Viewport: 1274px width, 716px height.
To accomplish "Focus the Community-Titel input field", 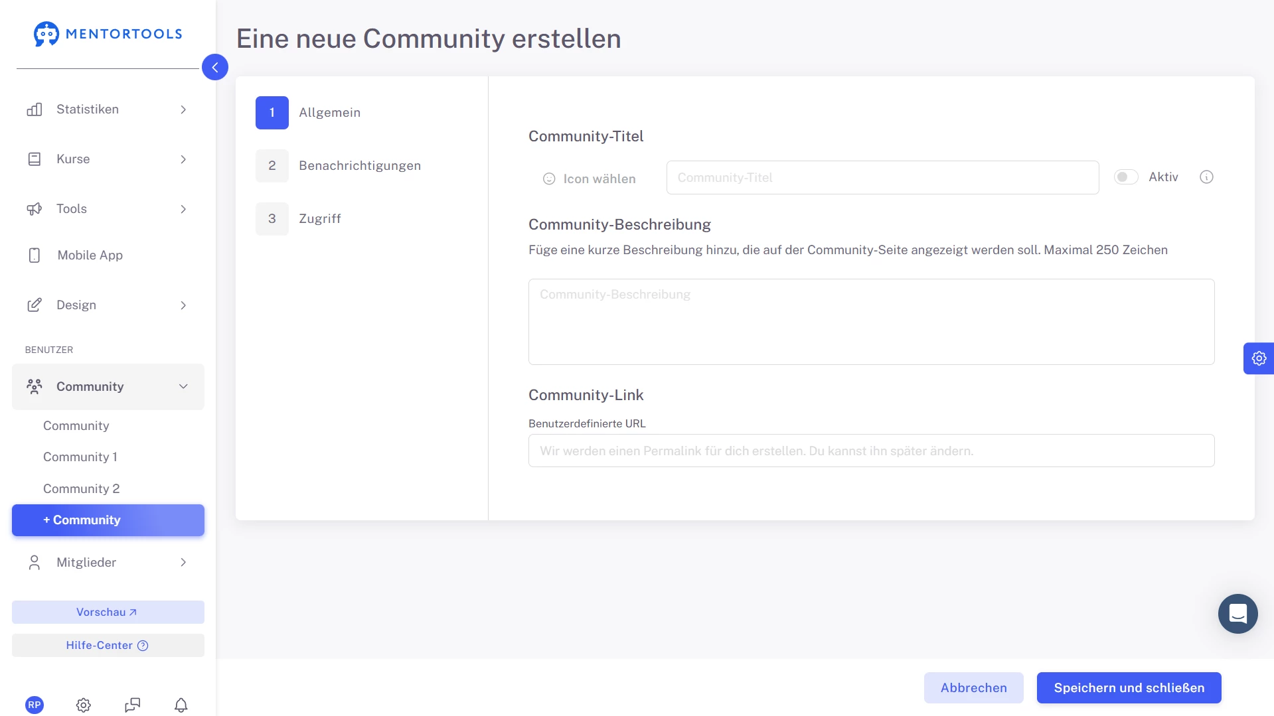I will point(882,178).
